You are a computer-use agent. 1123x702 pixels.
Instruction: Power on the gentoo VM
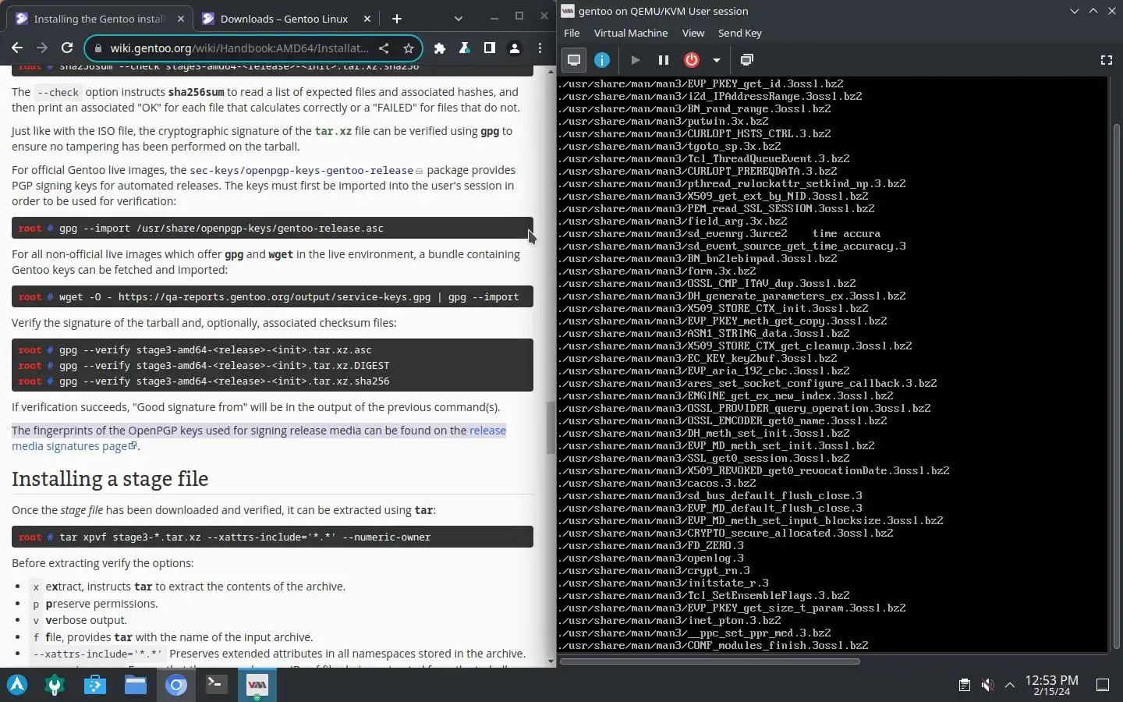(x=635, y=60)
